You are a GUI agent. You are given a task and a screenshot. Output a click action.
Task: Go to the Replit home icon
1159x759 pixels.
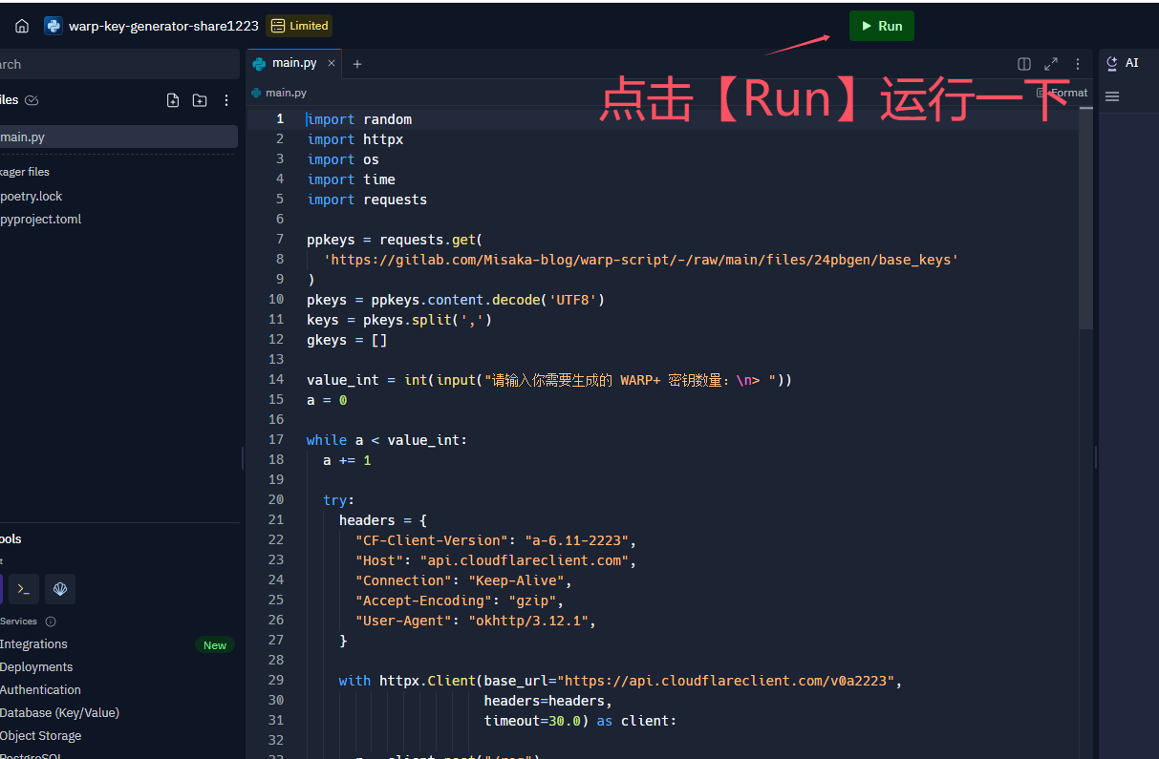(x=22, y=26)
